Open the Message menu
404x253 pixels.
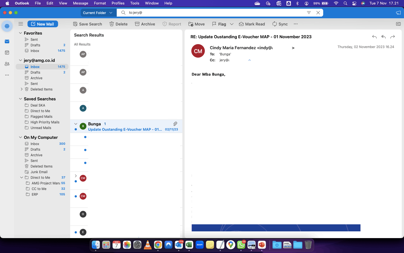tap(81, 3)
